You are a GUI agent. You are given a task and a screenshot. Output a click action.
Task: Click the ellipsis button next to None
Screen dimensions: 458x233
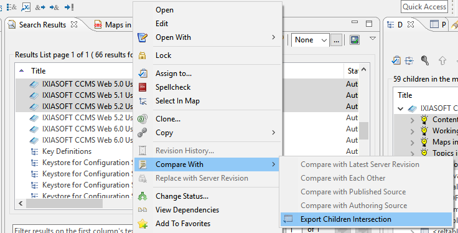pyautogui.click(x=337, y=40)
